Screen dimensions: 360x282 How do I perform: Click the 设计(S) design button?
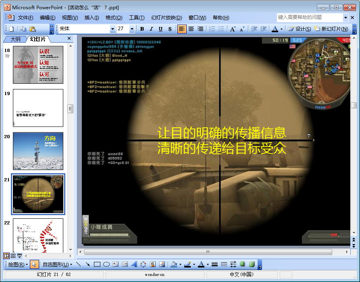click(x=300, y=29)
